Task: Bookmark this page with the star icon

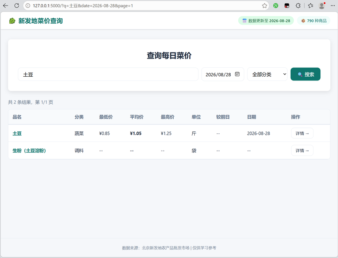Action: [264, 6]
